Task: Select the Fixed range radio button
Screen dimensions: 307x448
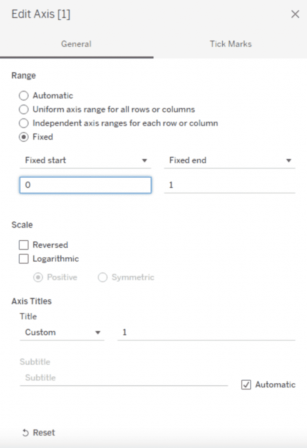Action: (x=24, y=137)
